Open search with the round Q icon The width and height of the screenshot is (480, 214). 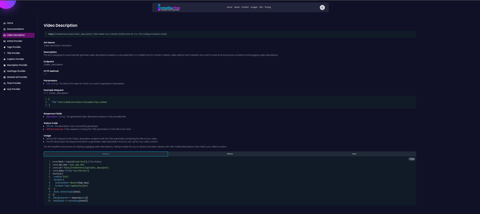322,8
